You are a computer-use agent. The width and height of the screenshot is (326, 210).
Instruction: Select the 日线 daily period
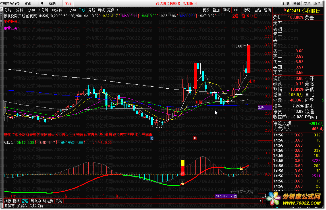click(82, 10)
